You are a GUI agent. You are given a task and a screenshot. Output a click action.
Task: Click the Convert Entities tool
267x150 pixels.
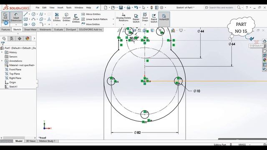pyautogui.click(x=66, y=17)
